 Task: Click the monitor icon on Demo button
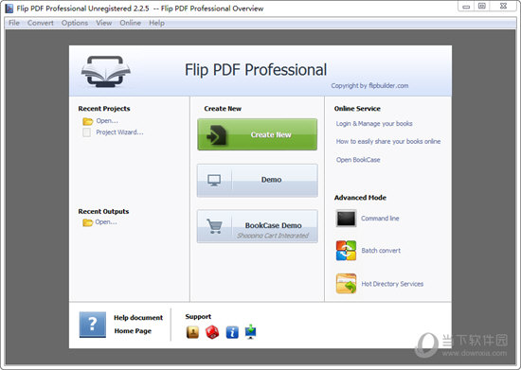point(214,181)
